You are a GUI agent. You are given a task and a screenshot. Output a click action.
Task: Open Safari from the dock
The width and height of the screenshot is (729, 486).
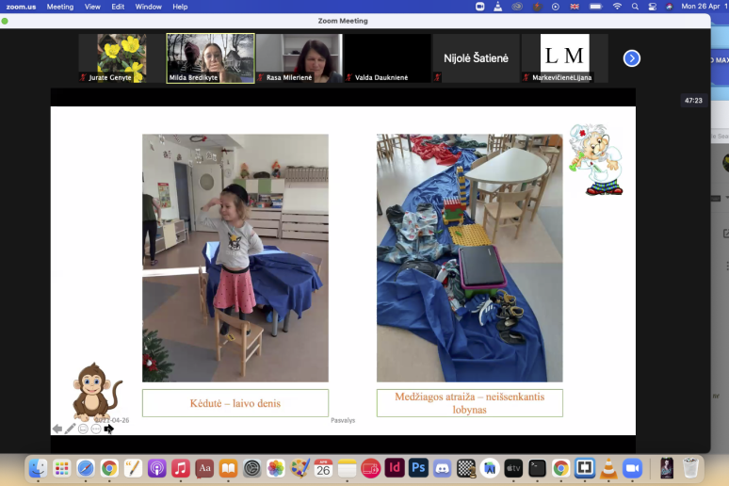(x=86, y=468)
